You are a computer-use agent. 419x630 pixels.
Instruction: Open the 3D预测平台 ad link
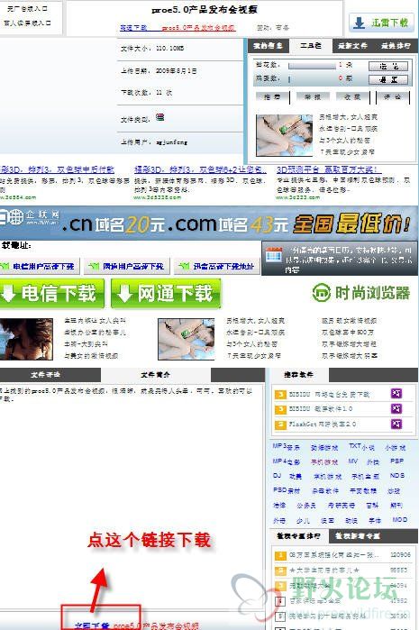click(x=326, y=169)
